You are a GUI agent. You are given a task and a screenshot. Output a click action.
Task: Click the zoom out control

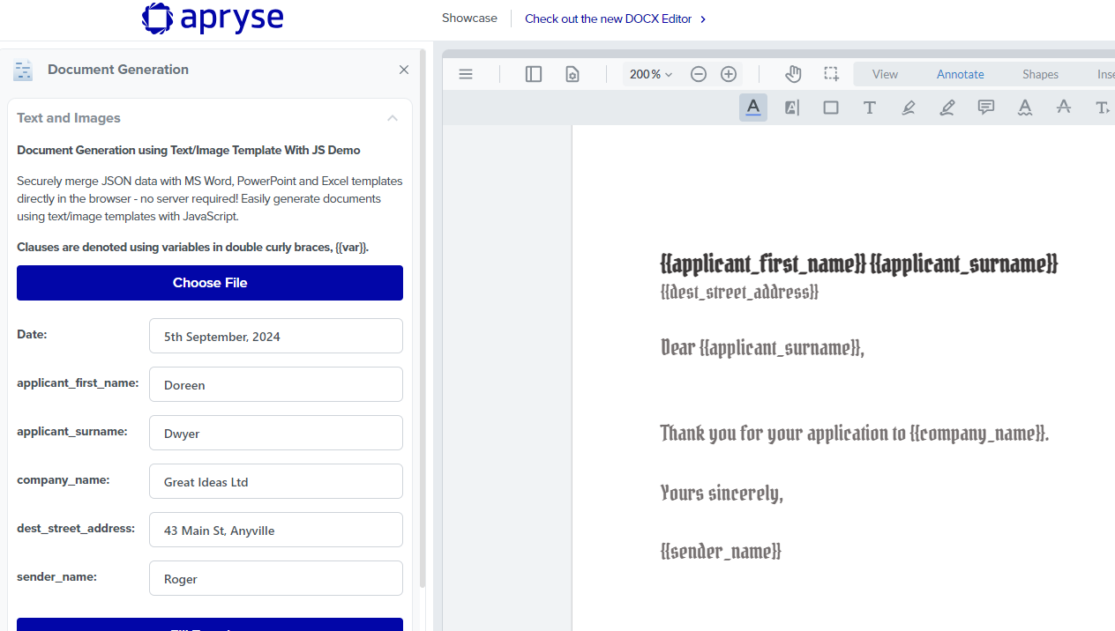699,74
